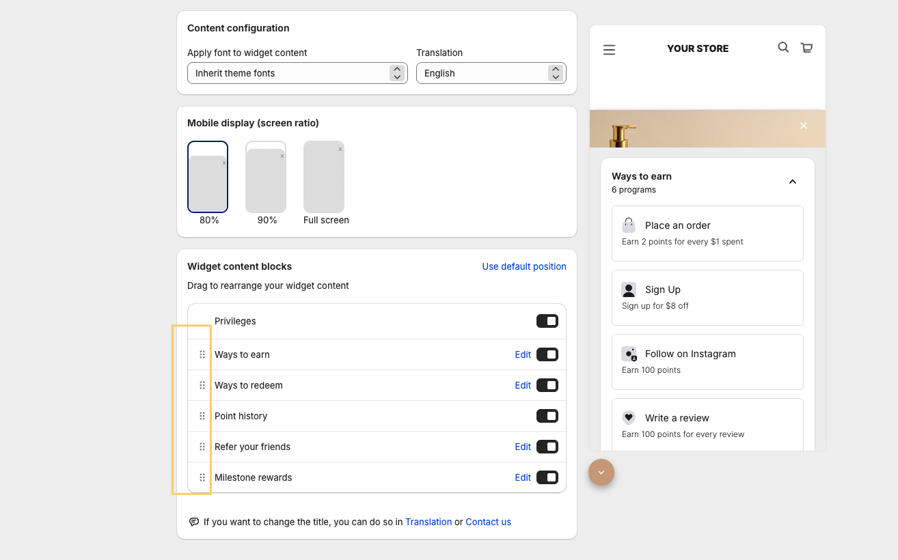
Task: Open the hamburger menu in store preview
Action: 609,50
